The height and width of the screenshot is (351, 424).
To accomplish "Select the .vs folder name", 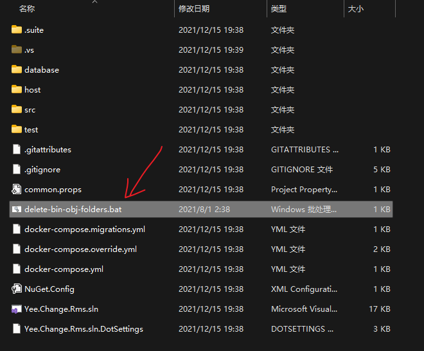I will click(29, 50).
